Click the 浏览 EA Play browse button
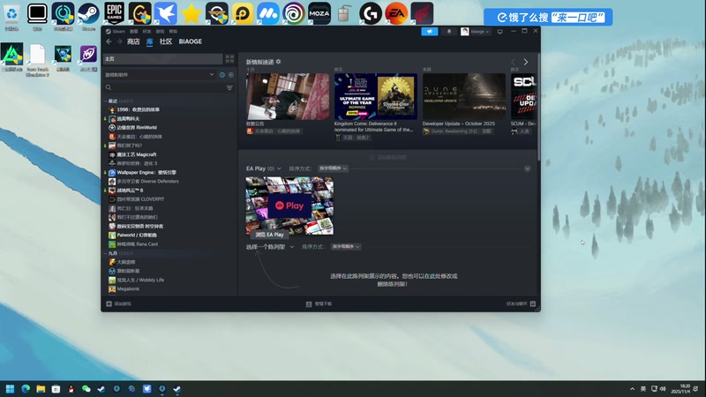This screenshot has width=706, height=397. (x=269, y=235)
